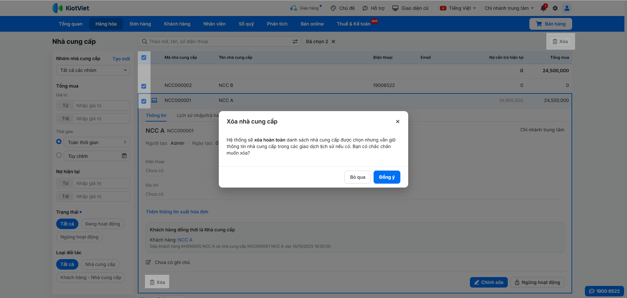Open the Tiếng Việt language dropdown
This screenshot has width=627, height=298.
click(458, 8)
